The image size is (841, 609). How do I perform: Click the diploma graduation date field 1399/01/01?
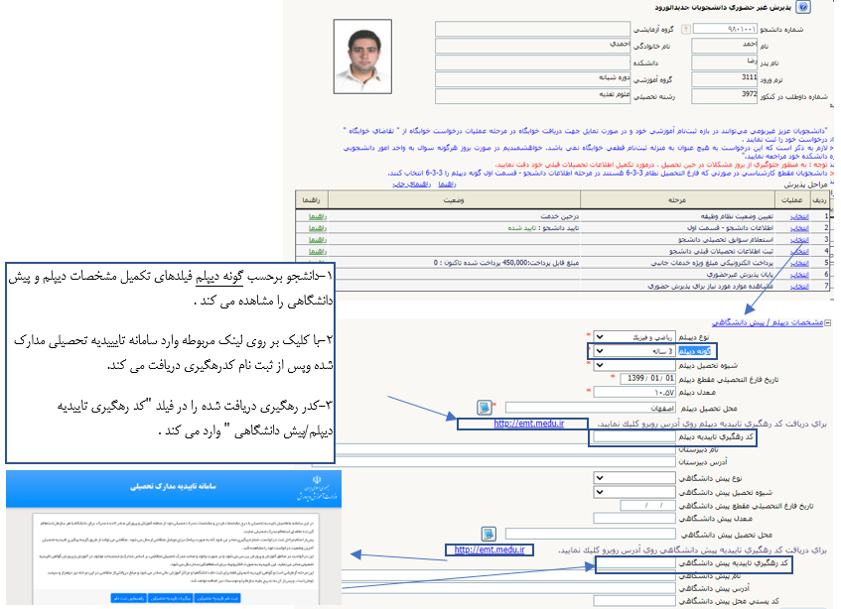(647, 379)
